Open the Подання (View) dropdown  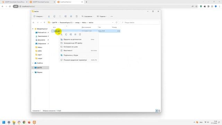click(102, 16)
